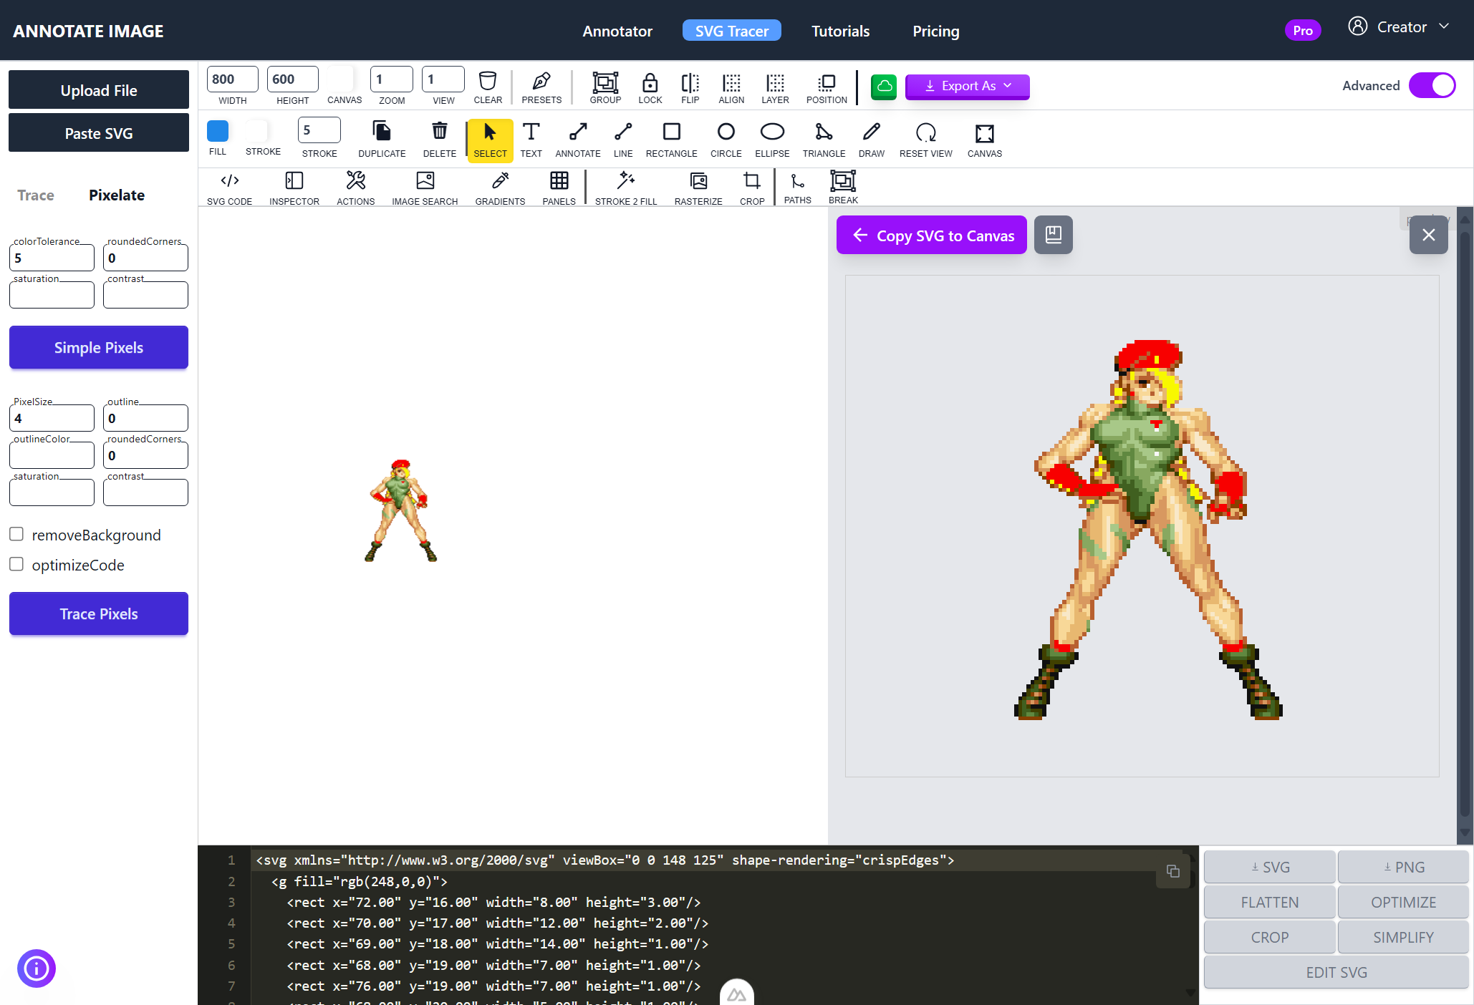Click the colorTolerance input field

pos(52,258)
